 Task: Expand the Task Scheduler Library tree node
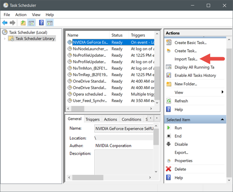[x=5, y=38]
